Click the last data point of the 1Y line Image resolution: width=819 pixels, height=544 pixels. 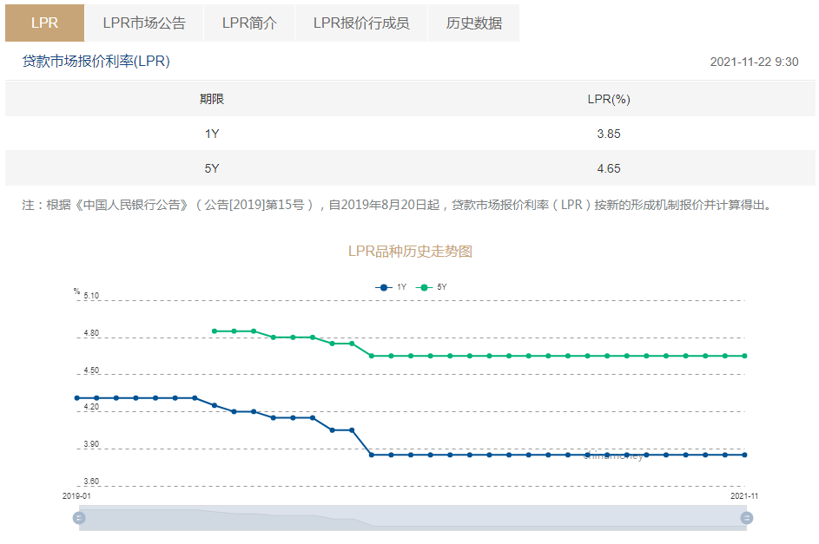tap(744, 454)
